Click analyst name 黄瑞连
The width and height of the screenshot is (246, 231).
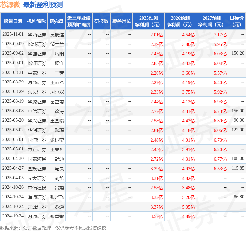pos(57,35)
